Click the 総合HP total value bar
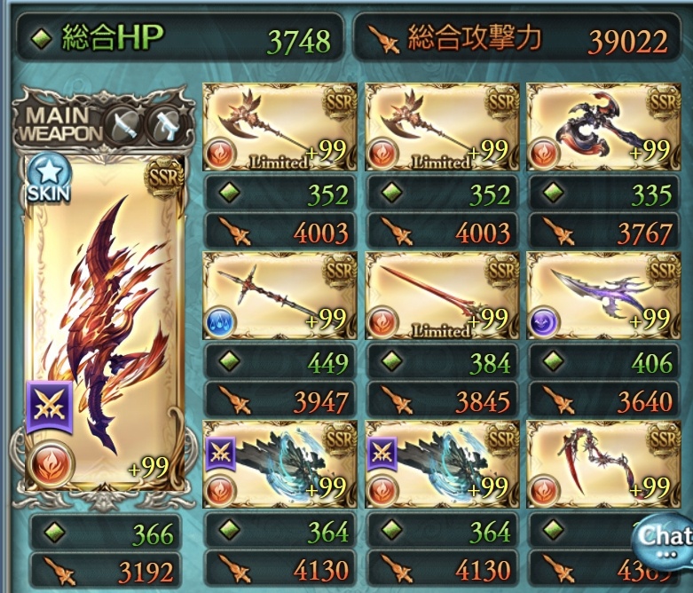Image resolution: width=693 pixels, height=593 pixels. click(180, 37)
